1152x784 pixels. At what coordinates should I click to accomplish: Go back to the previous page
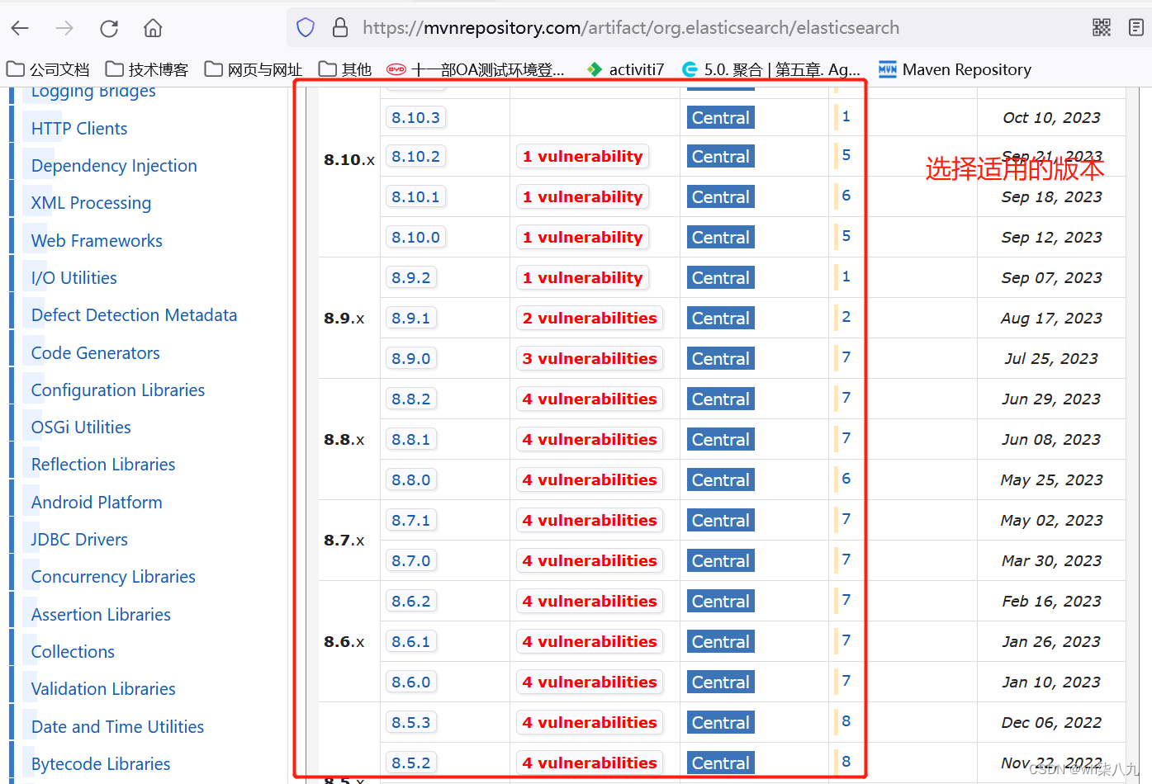[21, 28]
